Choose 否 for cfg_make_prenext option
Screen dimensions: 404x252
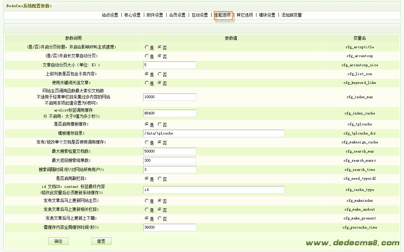(160, 219)
